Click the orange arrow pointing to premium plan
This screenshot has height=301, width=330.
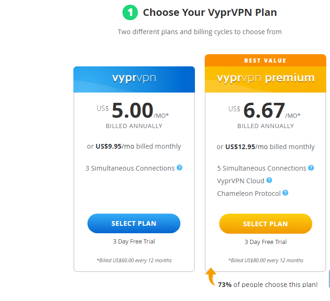coord(211,276)
